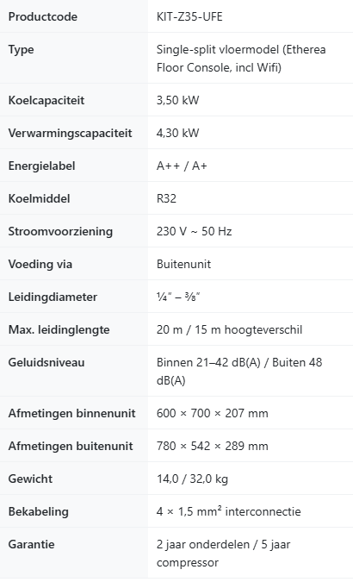Click the Afmetingen binnenunit value 600 × 700 × 207 mm
The height and width of the screenshot is (582, 359).
213,413
